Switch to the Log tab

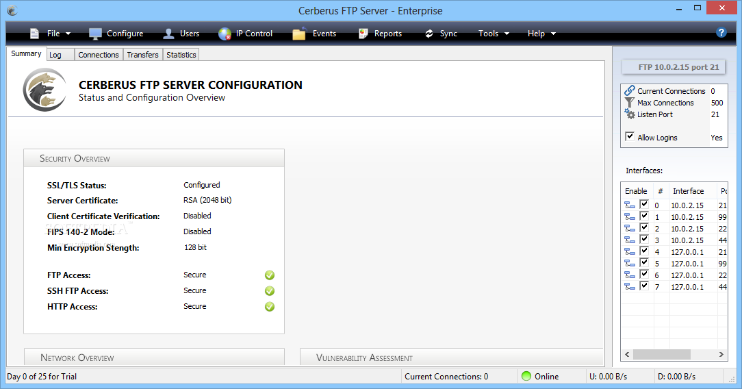60,55
